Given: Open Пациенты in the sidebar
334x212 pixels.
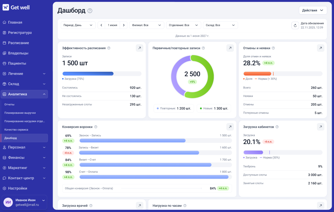Looking at the screenshot, I should (x=24, y=63).
